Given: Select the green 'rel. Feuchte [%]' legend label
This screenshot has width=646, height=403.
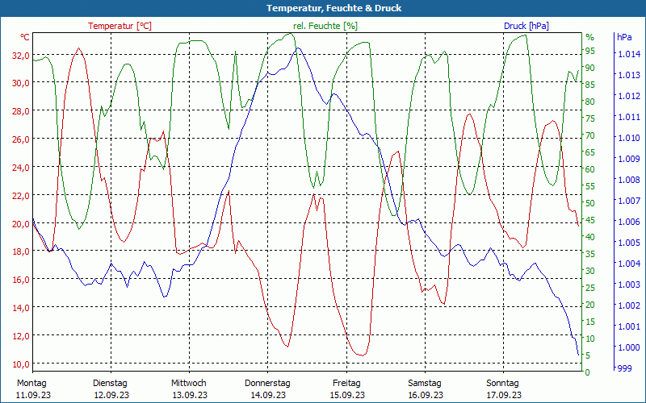Looking at the screenshot, I should [x=325, y=26].
